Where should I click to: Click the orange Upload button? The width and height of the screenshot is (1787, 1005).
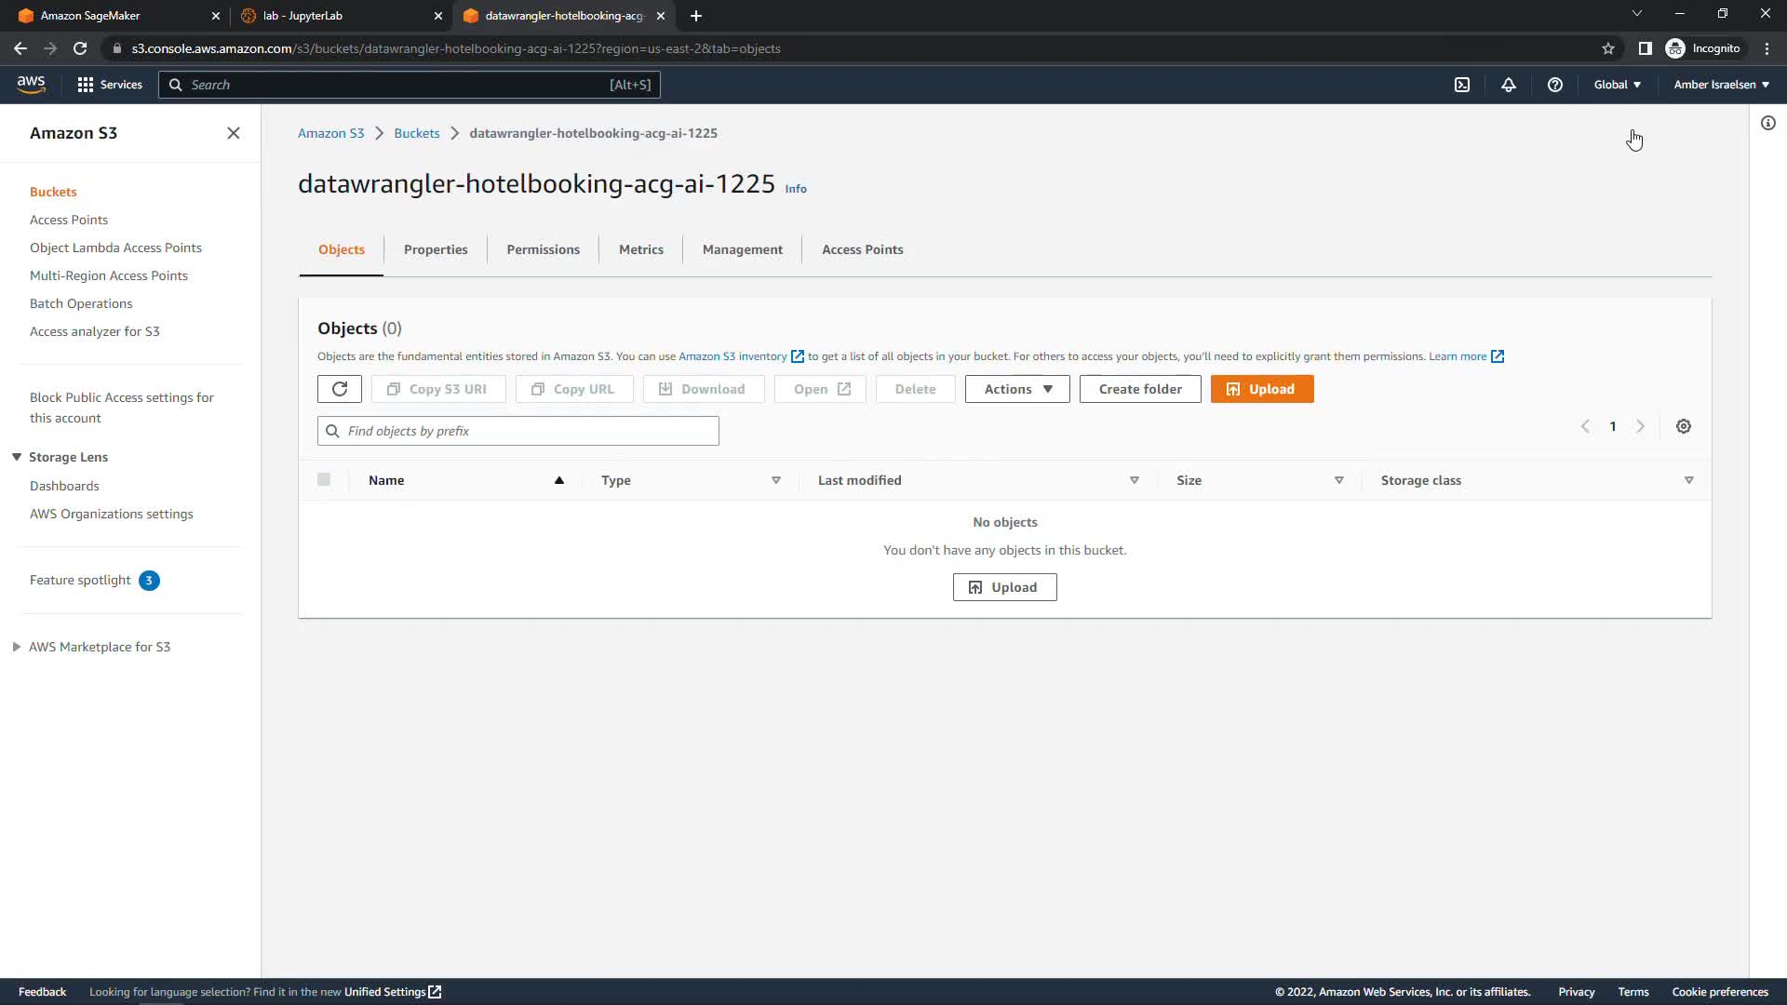pos(1261,389)
